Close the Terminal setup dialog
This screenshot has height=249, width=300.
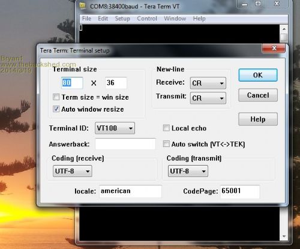[x=274, y=48]
